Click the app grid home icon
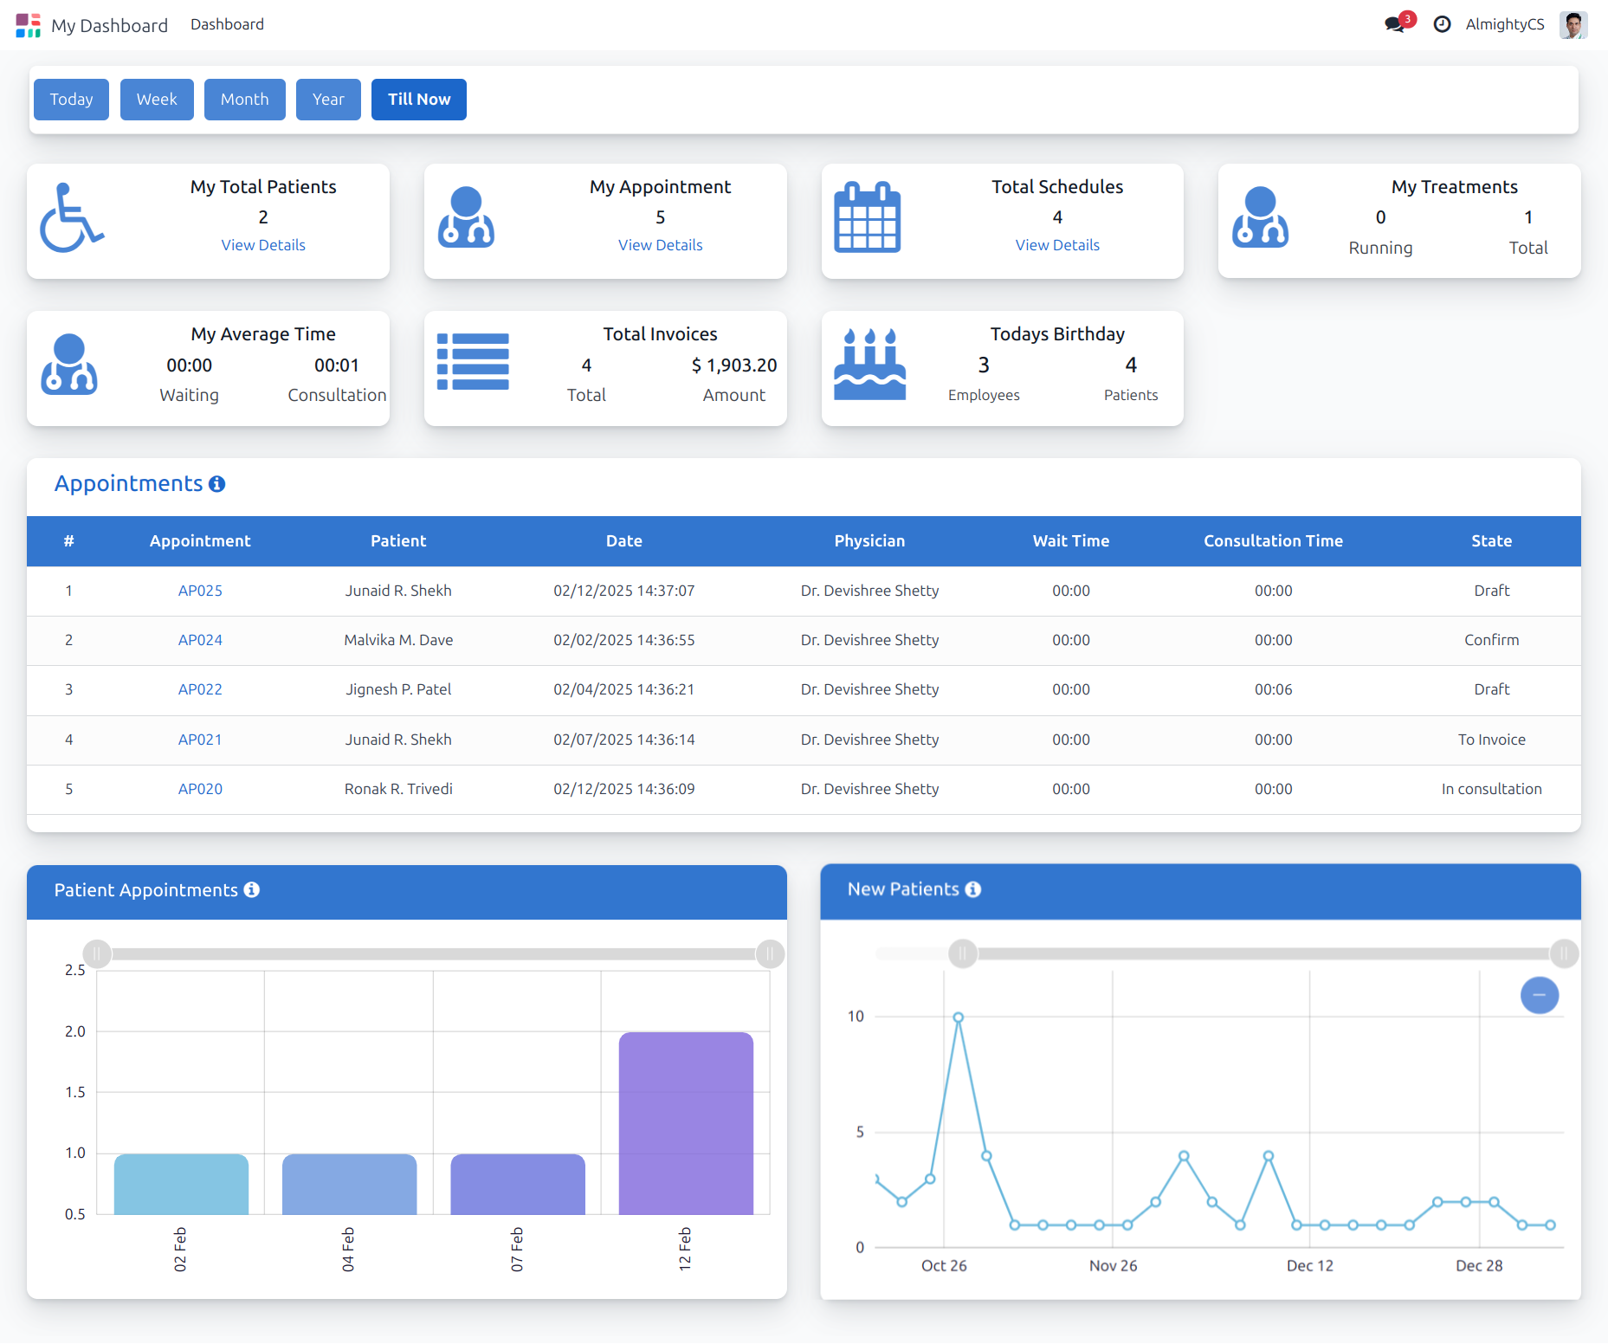Image resolution: width=1608 pixels, height=1344 pixels. (28, 25)
